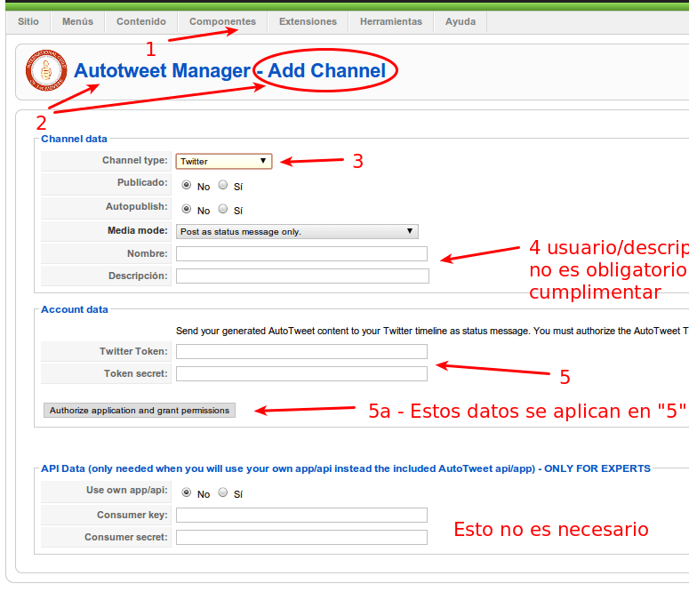689x592 pixels.
Task: Click the Channel type label
Action: coord(135,160)
